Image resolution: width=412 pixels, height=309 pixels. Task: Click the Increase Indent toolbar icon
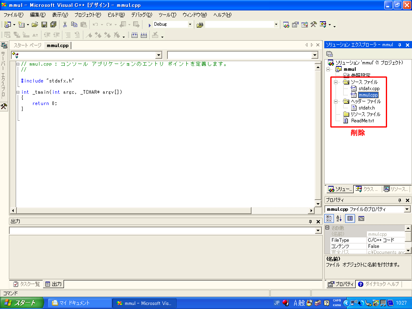[x=56, y=35]
